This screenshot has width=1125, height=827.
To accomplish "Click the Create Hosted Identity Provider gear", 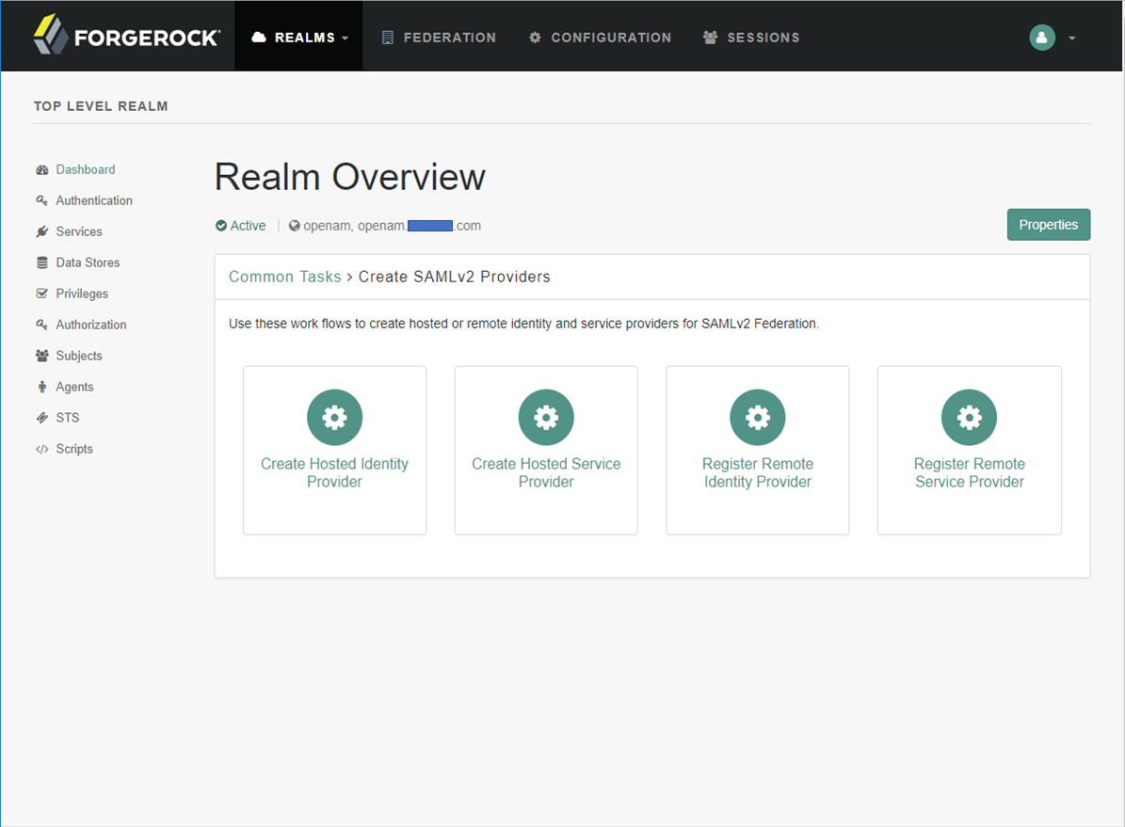I will 334,417.
